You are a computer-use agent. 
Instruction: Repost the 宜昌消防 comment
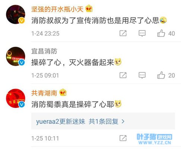(x=123, y=75)
